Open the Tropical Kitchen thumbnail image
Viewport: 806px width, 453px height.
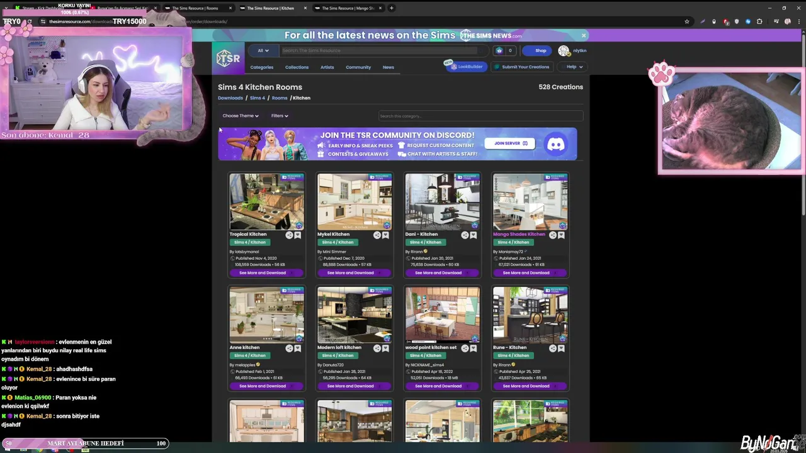click(267, 202)
